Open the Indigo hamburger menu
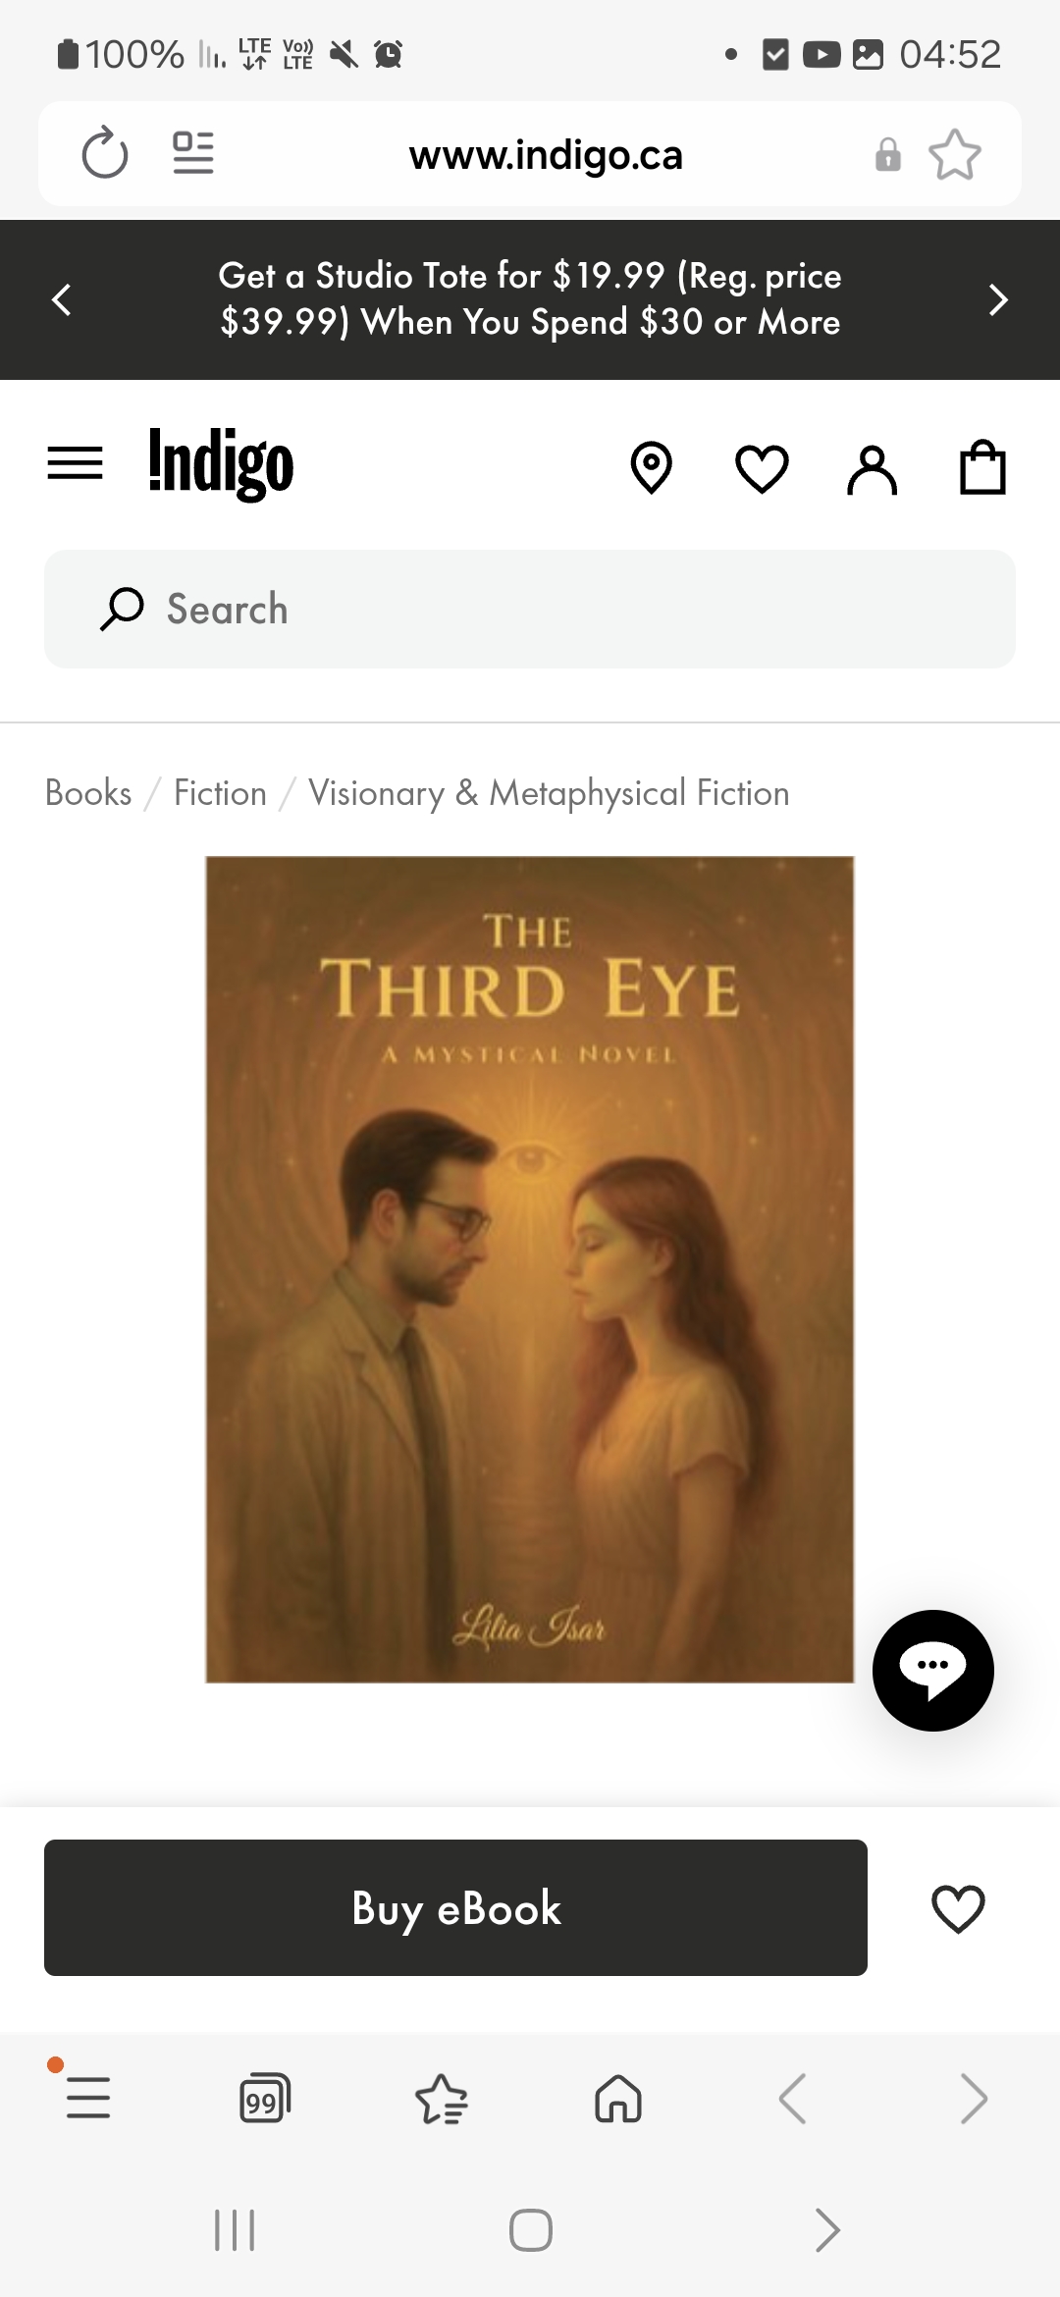Viewport: 1060px width, 2297px height. coord(76,463)
